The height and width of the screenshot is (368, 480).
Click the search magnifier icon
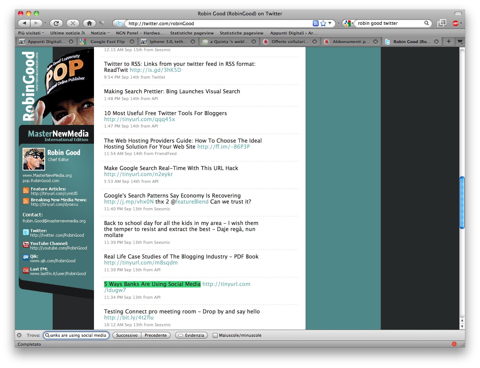point(427,23)
